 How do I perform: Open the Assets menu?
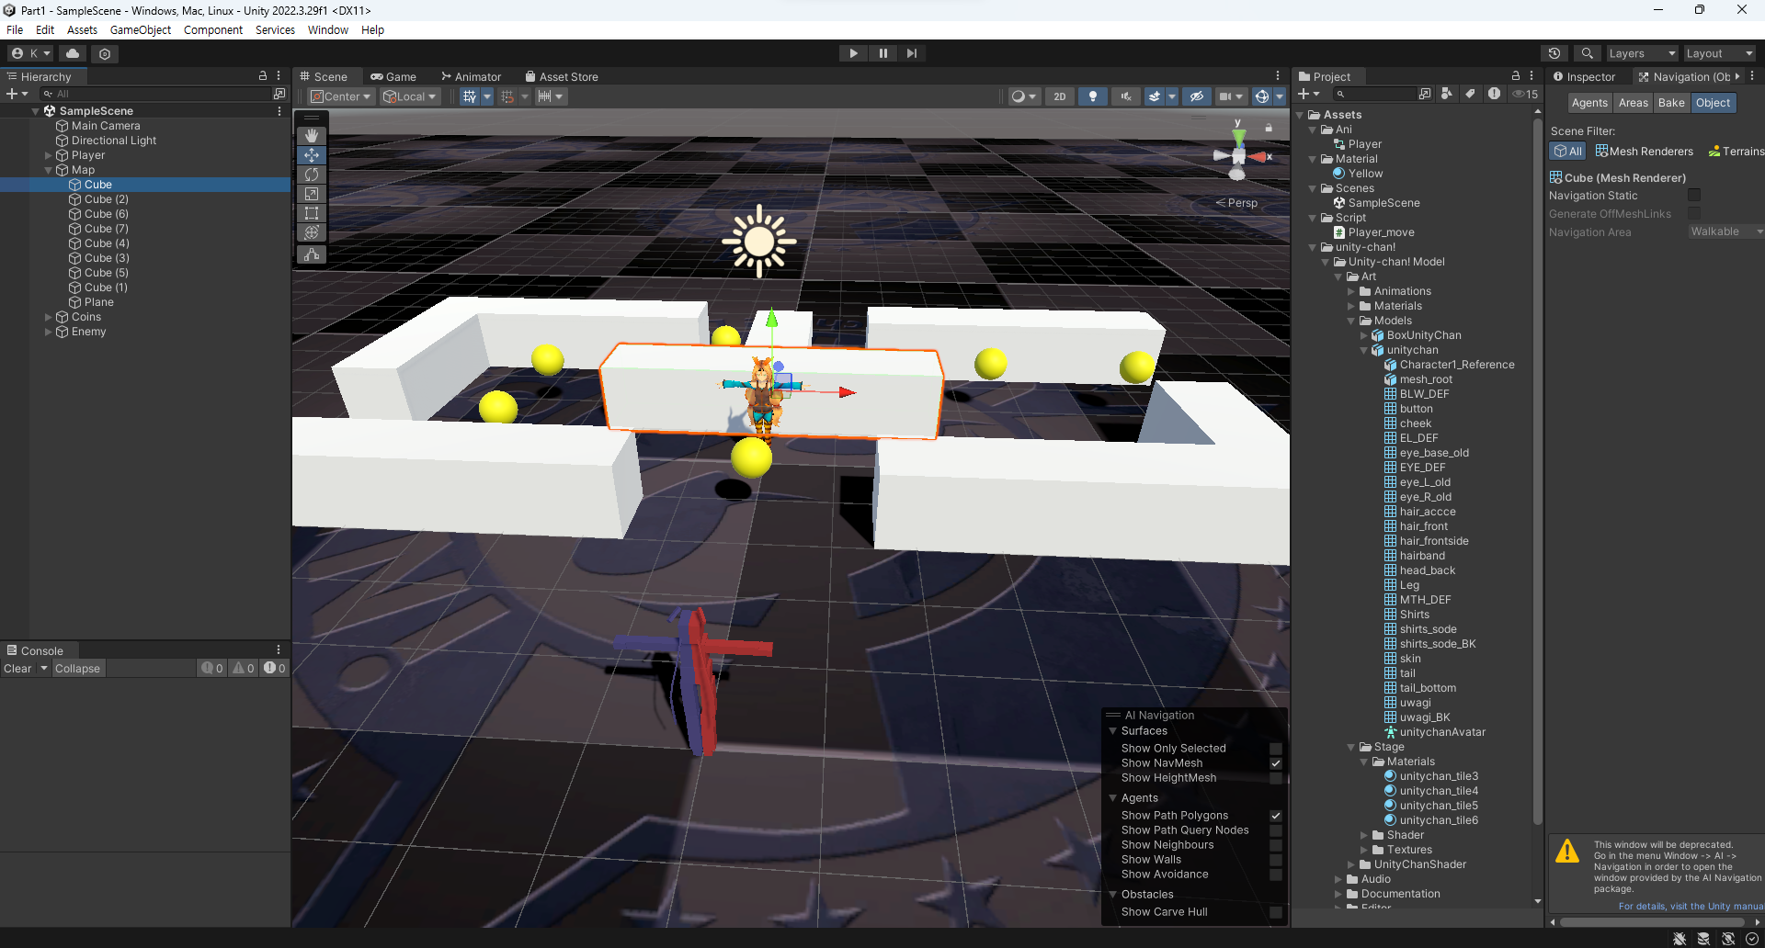pyautogui.click(x=82, y=29)
